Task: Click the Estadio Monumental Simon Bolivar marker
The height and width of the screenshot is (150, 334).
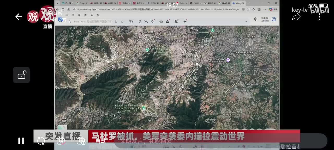Action: point(143,108)
